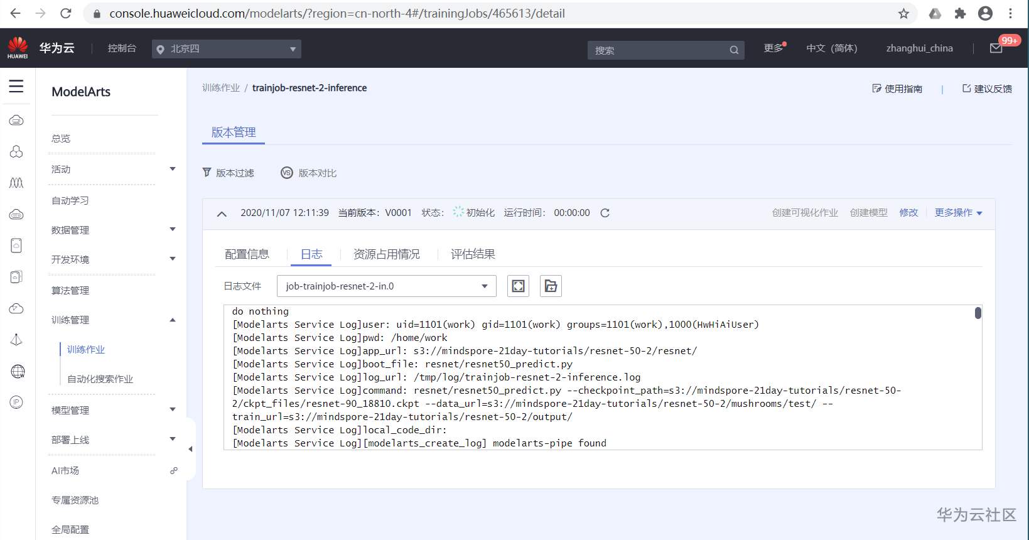The width and height of the screenshot is (1029, 540).
Task: Open the zhanghui_china account menu
Action: click(919, 48)
